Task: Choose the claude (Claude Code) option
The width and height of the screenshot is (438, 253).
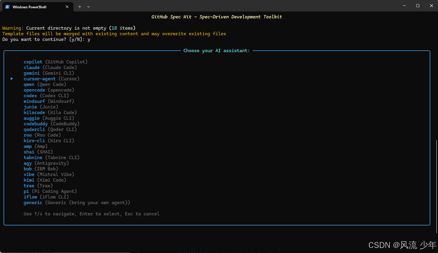Action: pyautogui.click(x=50, y=68)
